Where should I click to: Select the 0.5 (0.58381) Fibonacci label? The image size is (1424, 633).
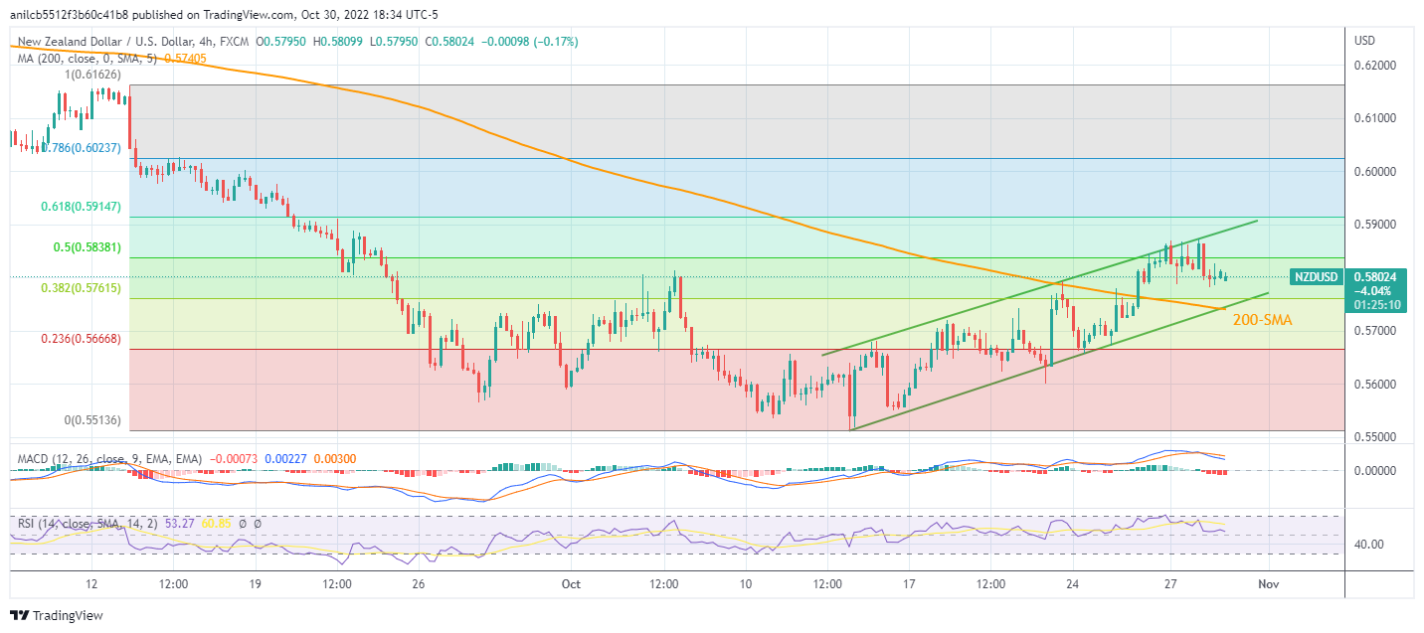coord(86,247)
